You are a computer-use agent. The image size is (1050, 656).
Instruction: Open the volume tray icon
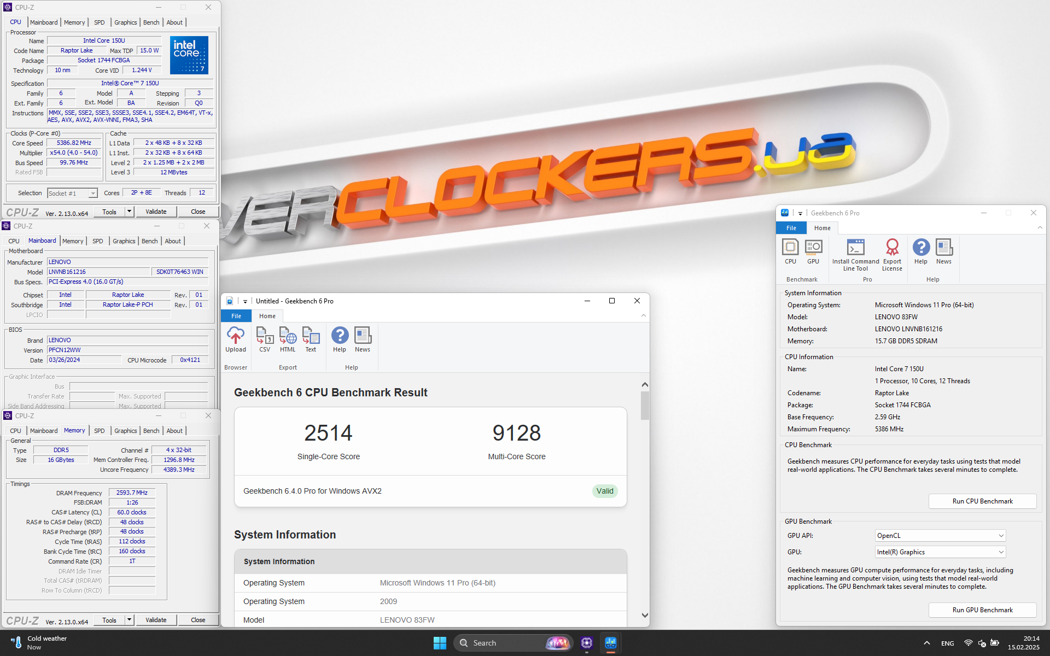[x=982, y=643]
